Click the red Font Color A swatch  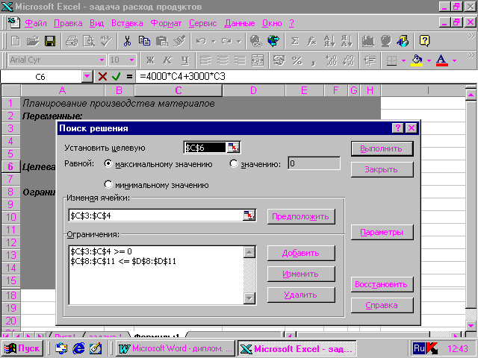441,60
